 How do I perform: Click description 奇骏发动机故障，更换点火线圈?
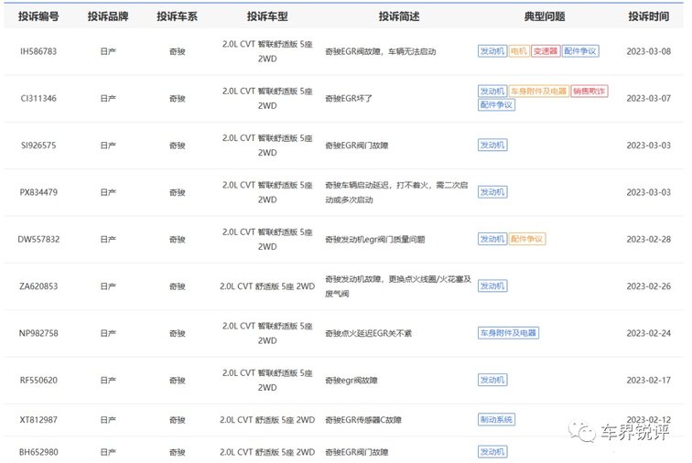click(398, 286)
